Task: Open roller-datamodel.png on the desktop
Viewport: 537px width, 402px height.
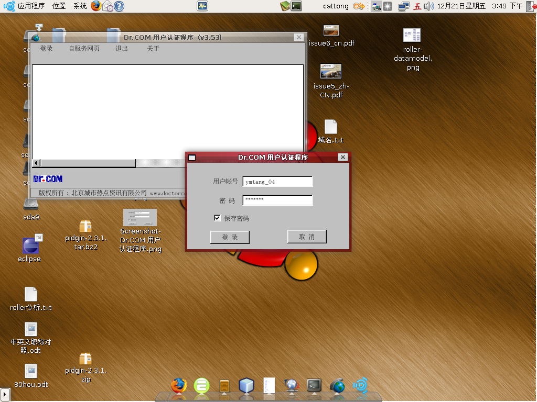Action: click(412, 36)
